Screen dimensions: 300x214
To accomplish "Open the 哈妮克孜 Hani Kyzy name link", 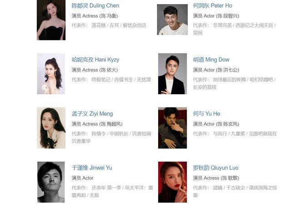I will pos(95,60).
